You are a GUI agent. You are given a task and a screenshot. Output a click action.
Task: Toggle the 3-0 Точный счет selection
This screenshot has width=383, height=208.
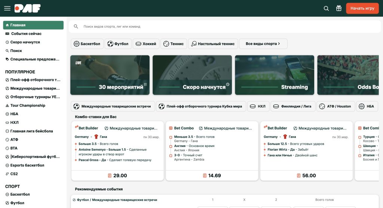pyautogui.click(x=171, y=155)
